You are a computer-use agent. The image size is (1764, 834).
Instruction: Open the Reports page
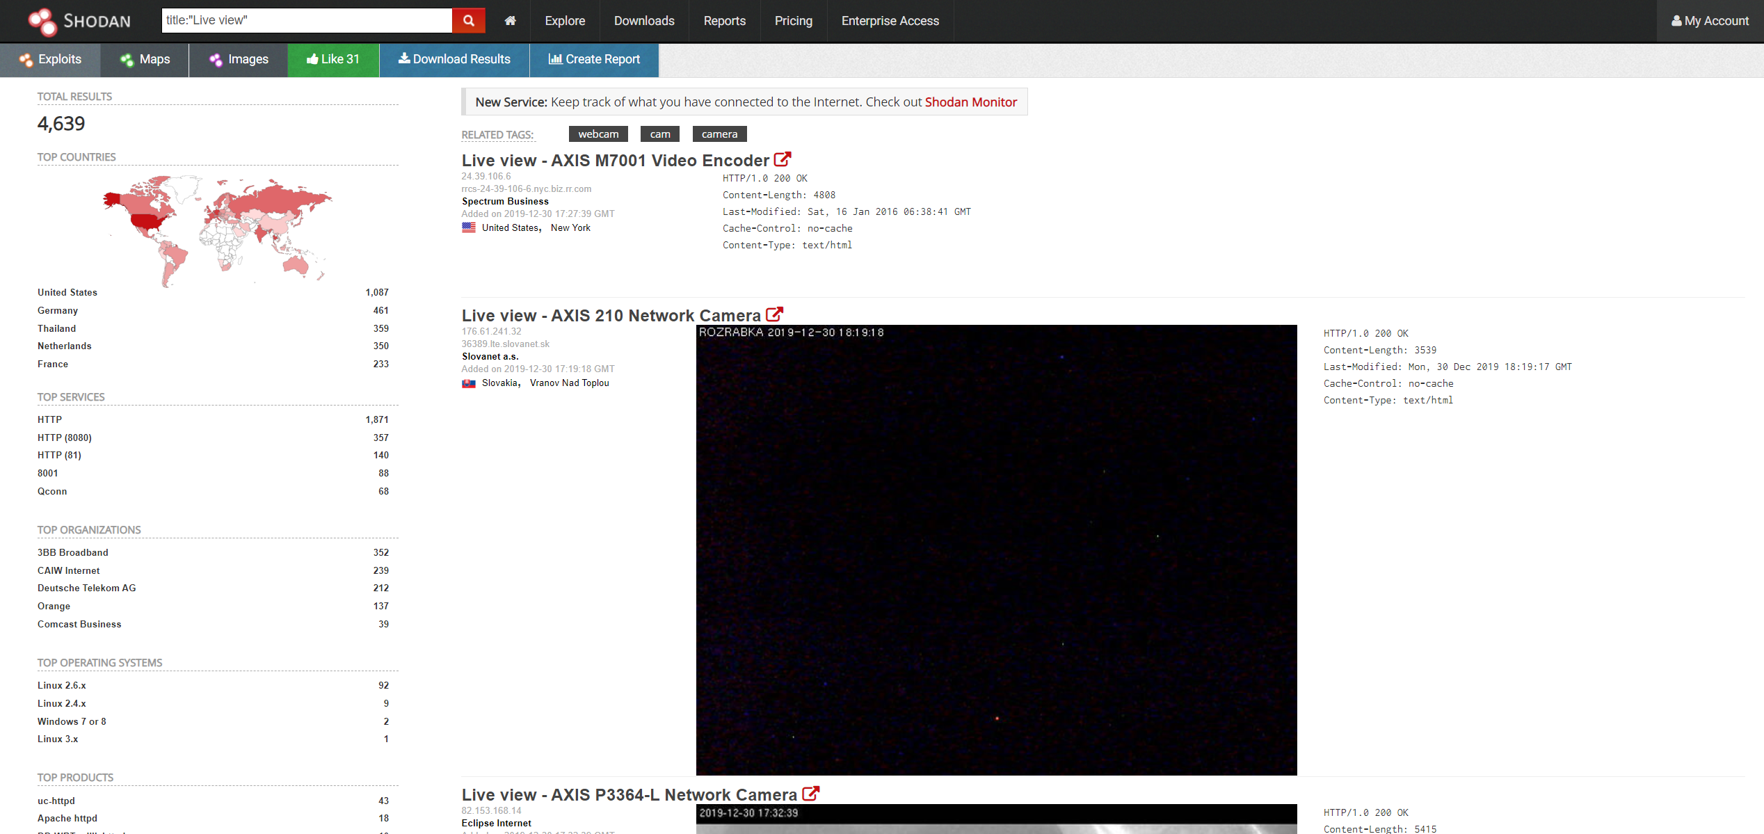pos(724,21)
